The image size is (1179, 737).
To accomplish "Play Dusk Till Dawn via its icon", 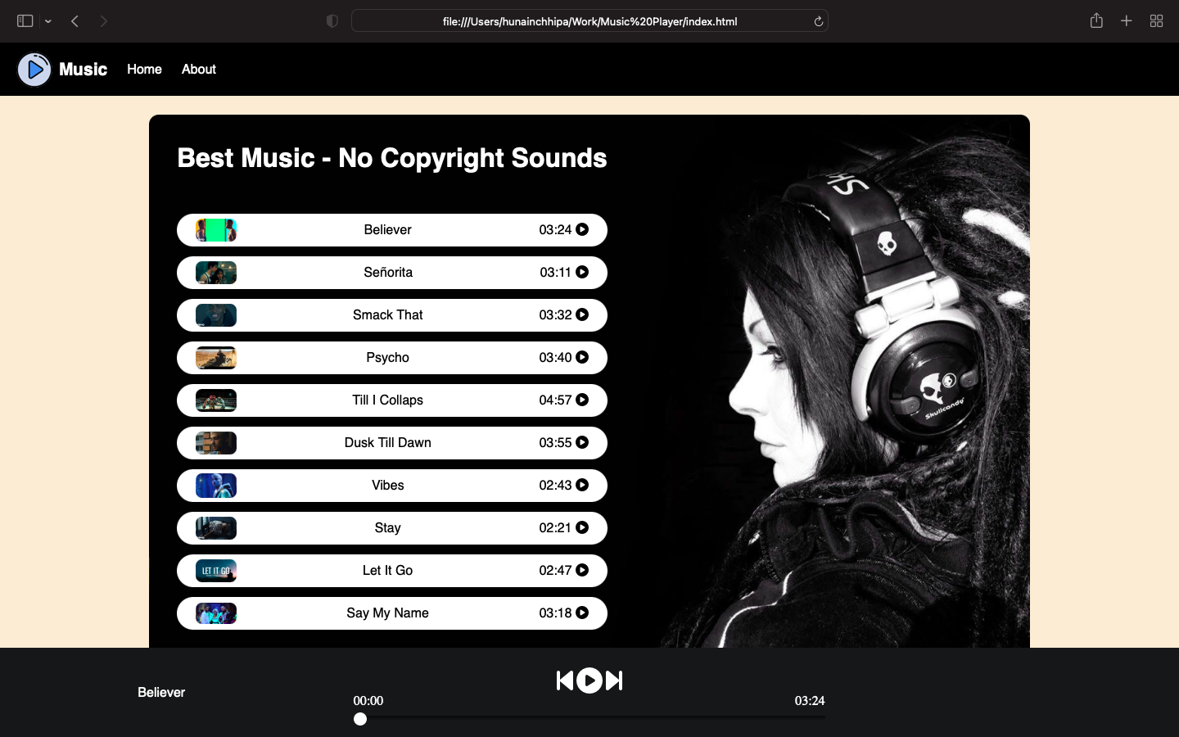I will 582,443.
